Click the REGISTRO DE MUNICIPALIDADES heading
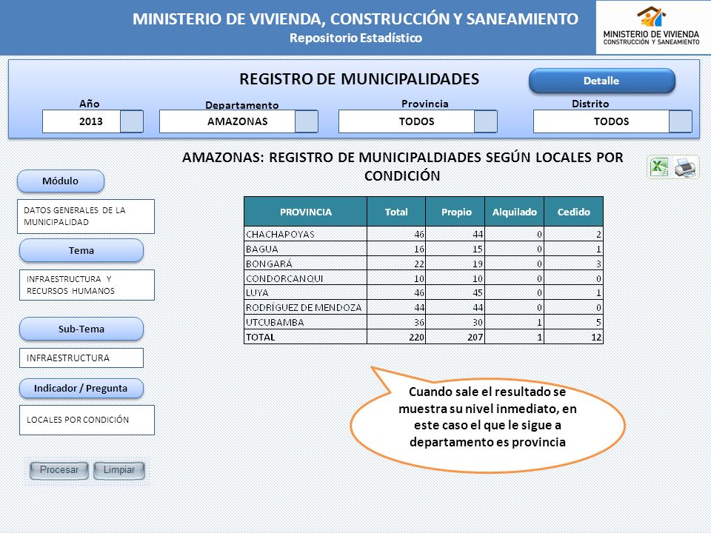Viewport: 711px width, 533px height. 359,79
